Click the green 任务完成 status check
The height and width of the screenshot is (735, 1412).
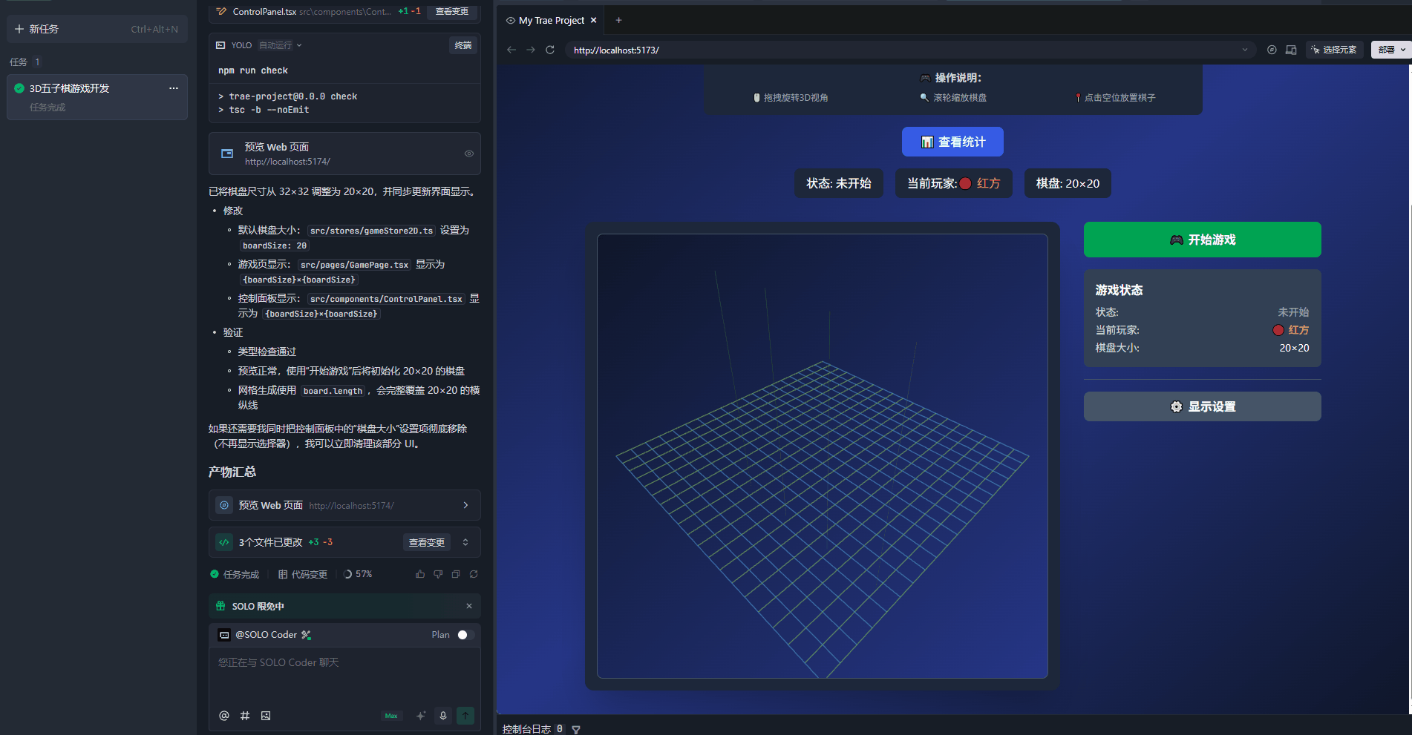point(215,574)
